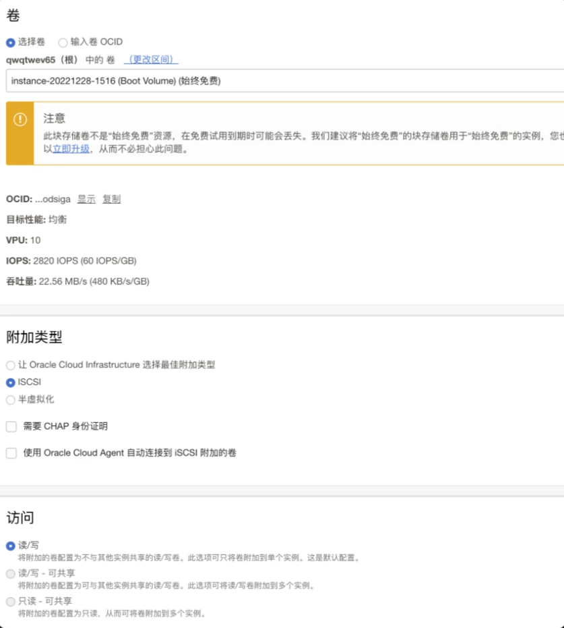Click the 注意 heading in the warning box
564x628 pixels.
click(x=55, y=118)
